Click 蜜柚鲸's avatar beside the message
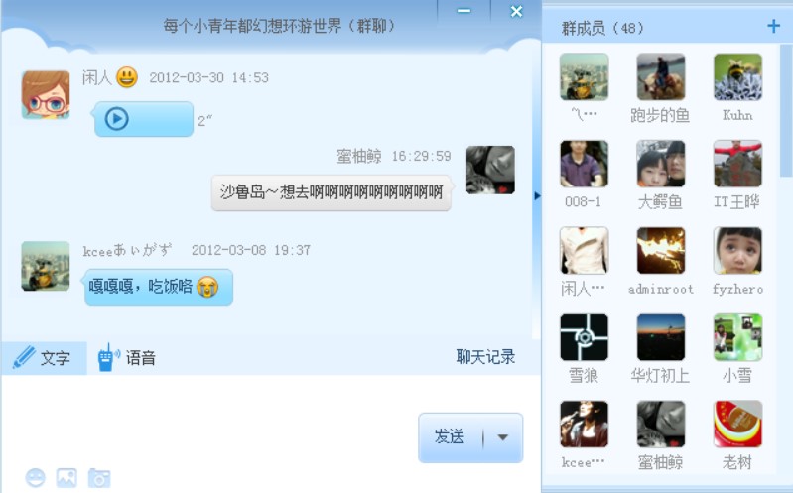This screenshot has height=493, width=793. 490,170
